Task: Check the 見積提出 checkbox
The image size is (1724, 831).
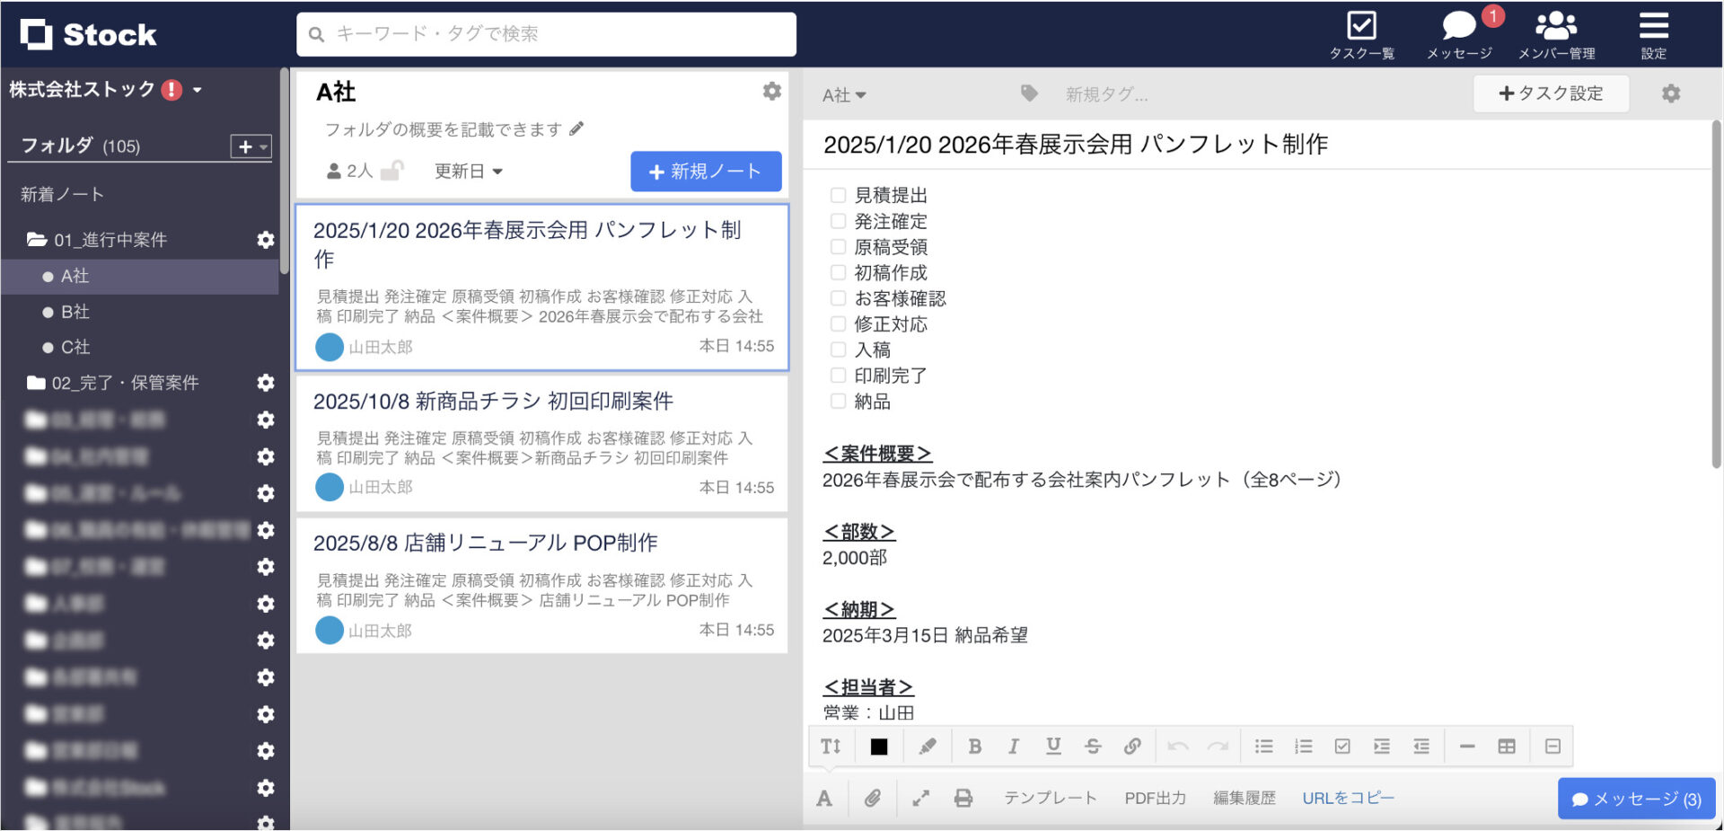Action: [x=838, y=194]
